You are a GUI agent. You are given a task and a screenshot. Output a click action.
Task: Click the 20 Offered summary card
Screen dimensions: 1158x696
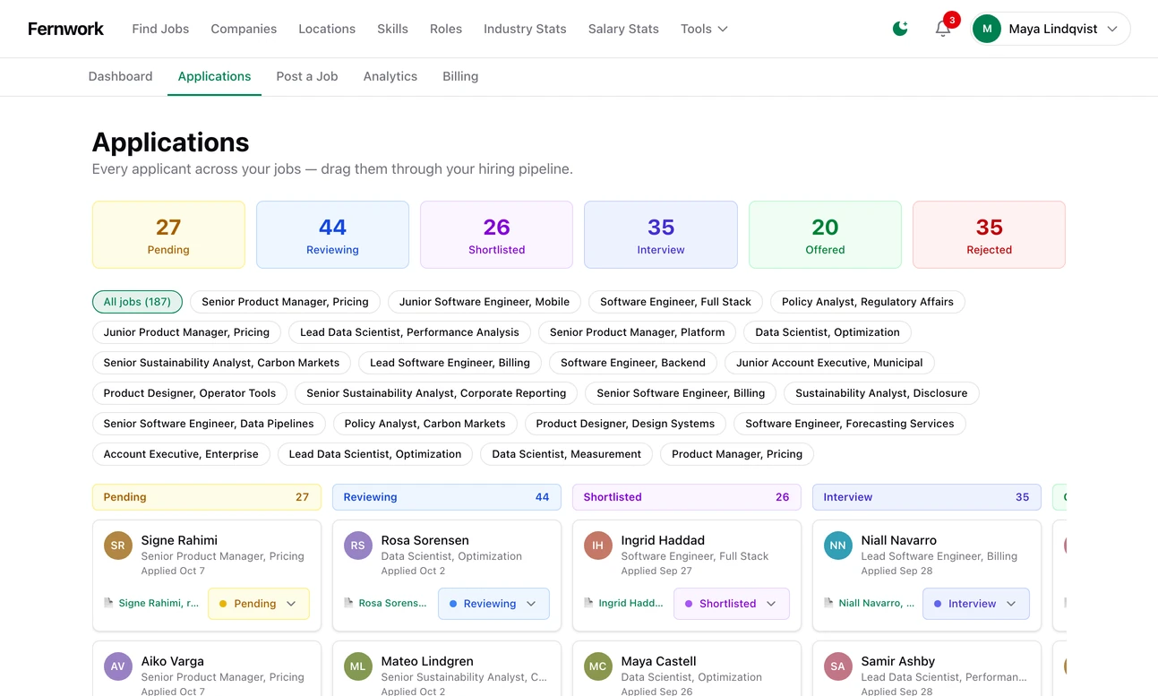[825, 235]
